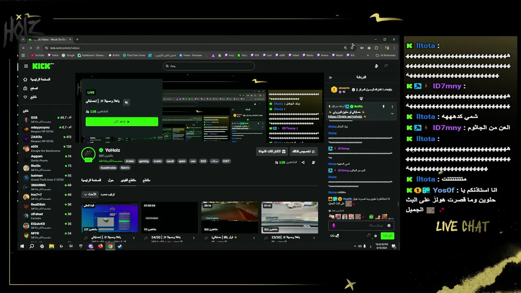Image resolution: width=521 pixels, height=293 pixels.
Task: Open the 38:14 video thumbnail
Action: pos(230,217)
